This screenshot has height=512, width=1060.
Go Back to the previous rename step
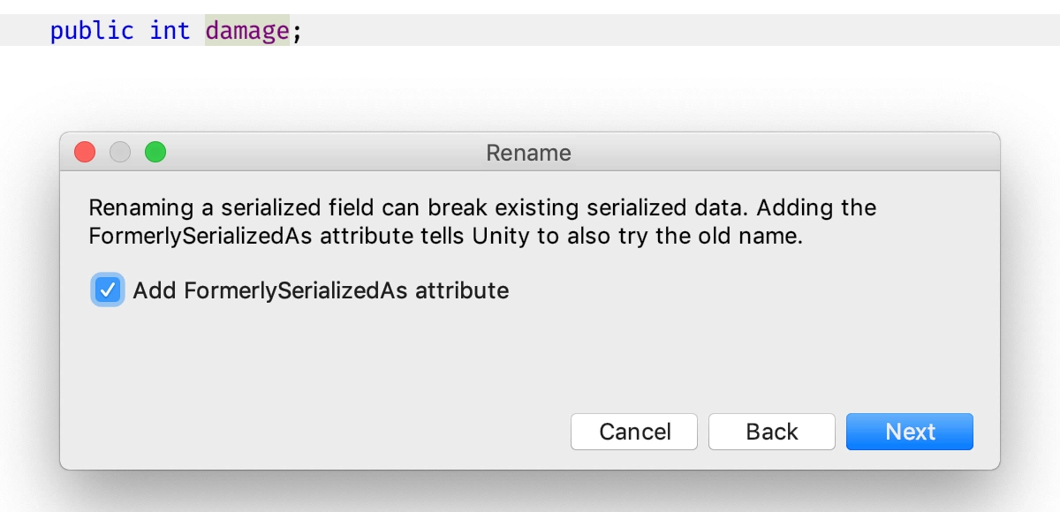tap(772, 432)
